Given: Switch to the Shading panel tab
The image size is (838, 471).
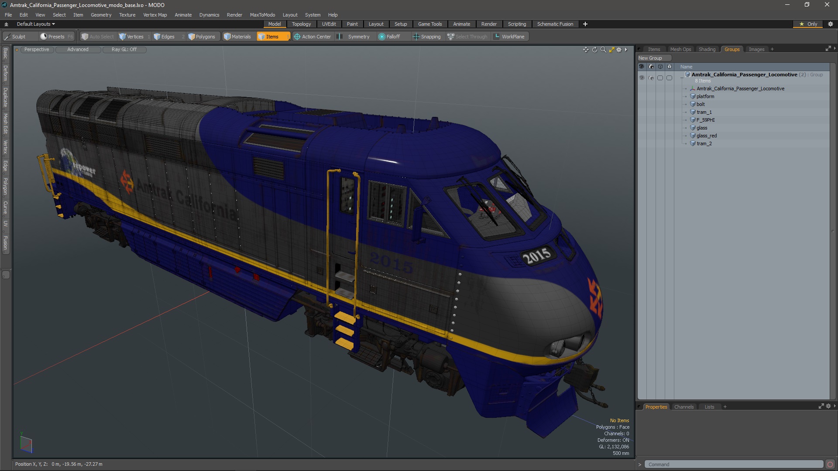Looking at the screenshot, I should 707,49.
